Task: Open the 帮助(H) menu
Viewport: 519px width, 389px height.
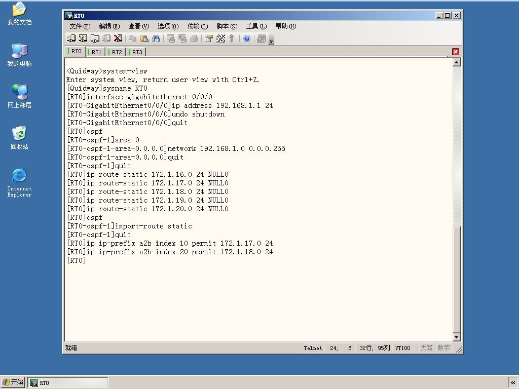Action: point(285,26)
